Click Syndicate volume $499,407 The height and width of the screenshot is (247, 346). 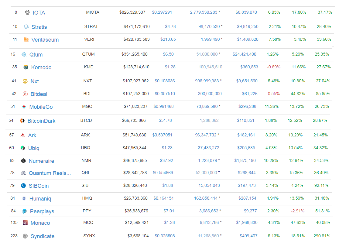pos(248,236)
